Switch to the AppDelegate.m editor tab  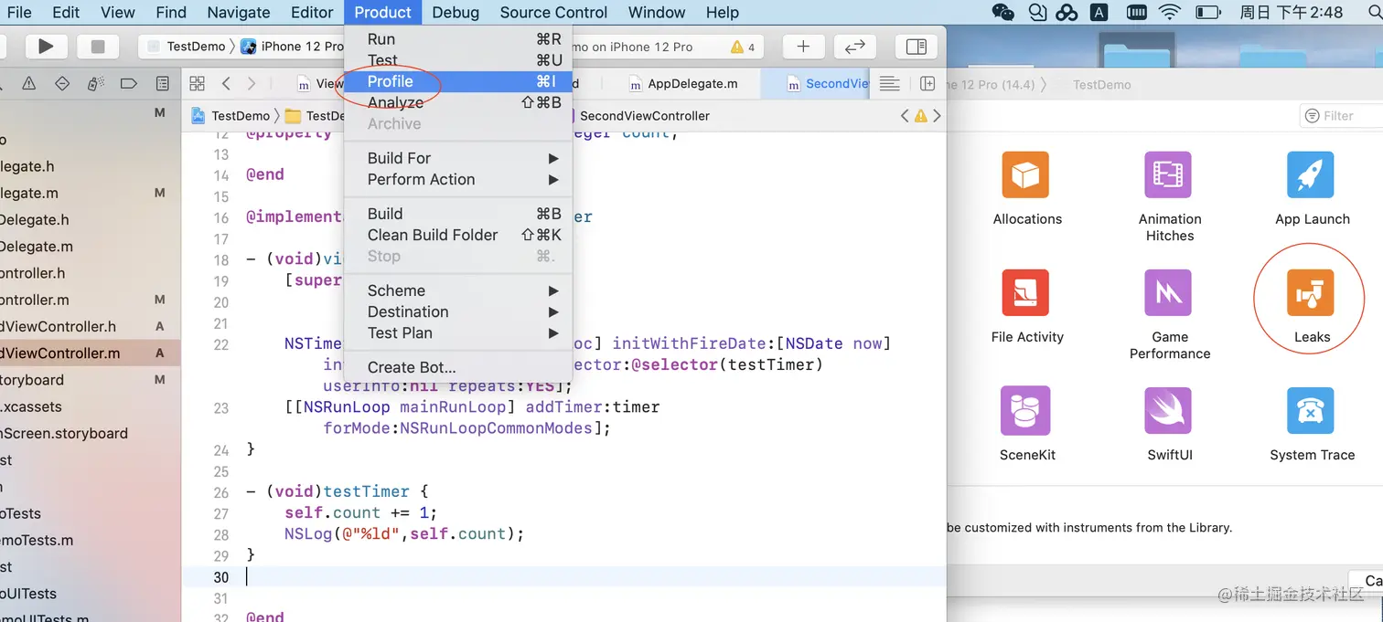click(684, 83)
